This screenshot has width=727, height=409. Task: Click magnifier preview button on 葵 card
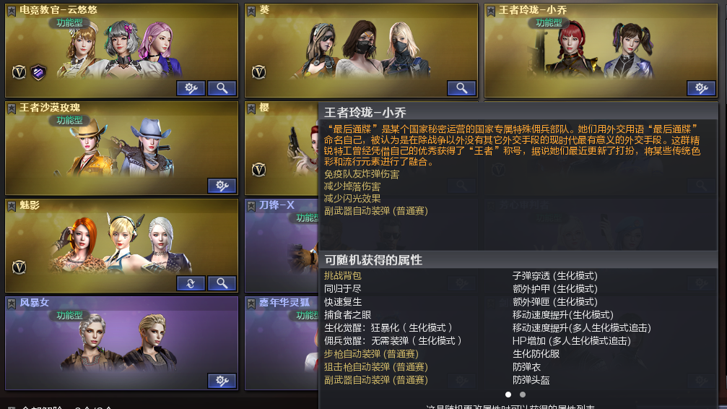[461, 87]
